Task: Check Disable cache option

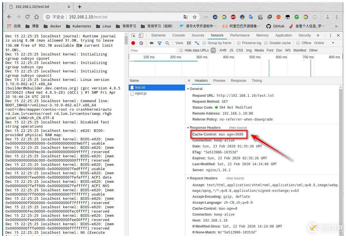Action: click(266, 43)
